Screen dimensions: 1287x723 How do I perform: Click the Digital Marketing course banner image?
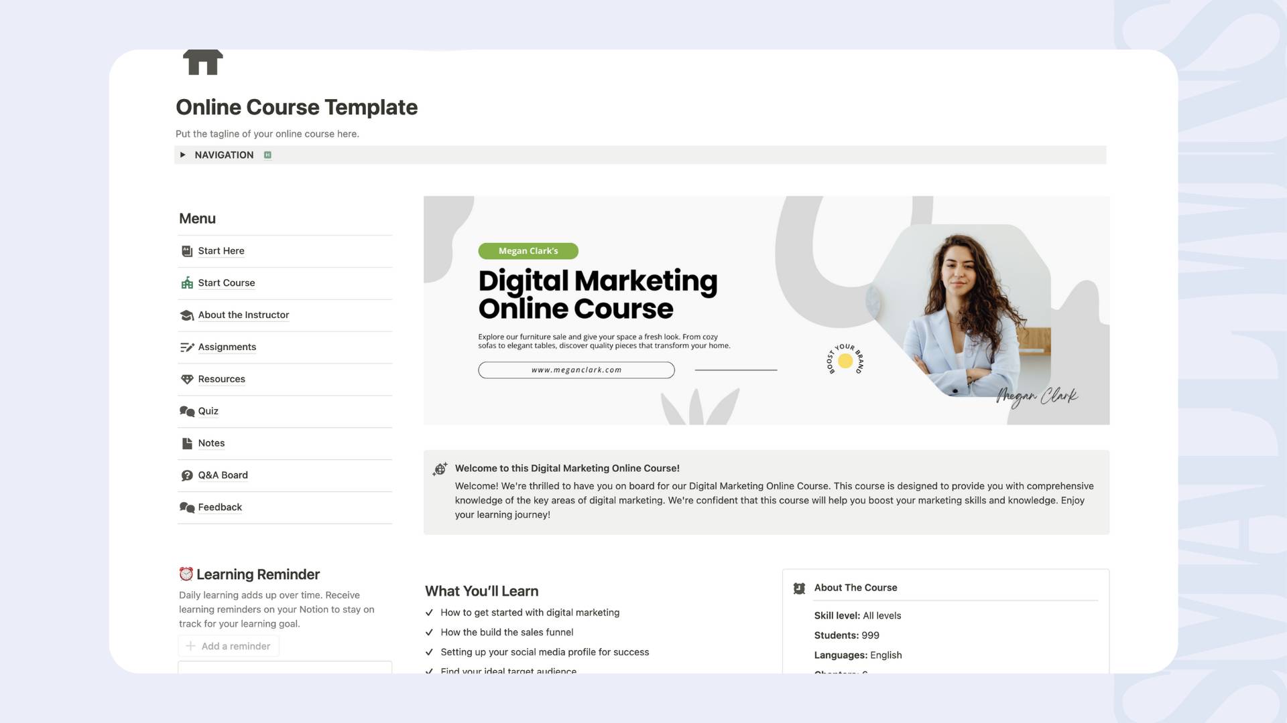(766, 310)
